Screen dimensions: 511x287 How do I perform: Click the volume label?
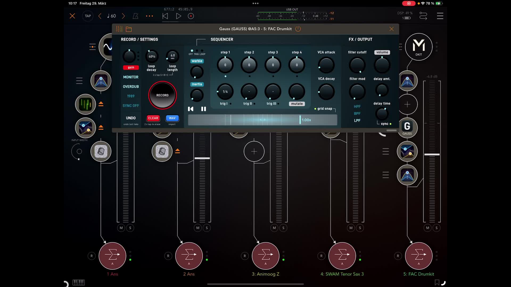382,52
